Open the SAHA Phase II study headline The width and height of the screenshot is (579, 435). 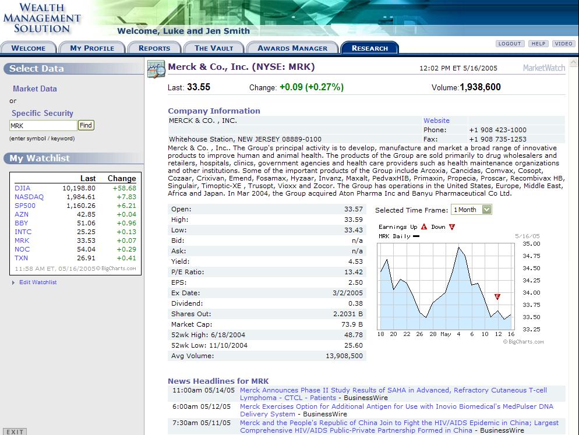(393, 394)
